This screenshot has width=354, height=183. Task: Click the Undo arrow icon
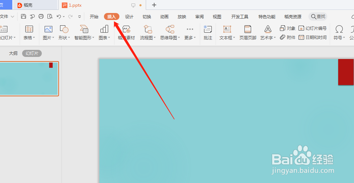(59, 17)
